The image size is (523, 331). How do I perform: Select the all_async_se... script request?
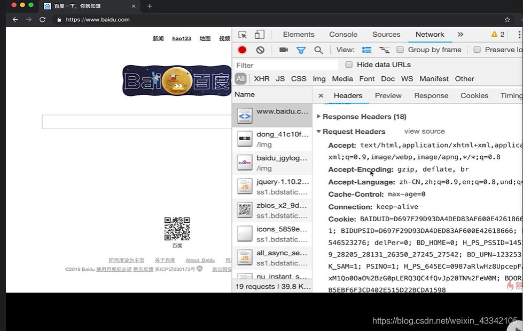click(x=272, y=258)
